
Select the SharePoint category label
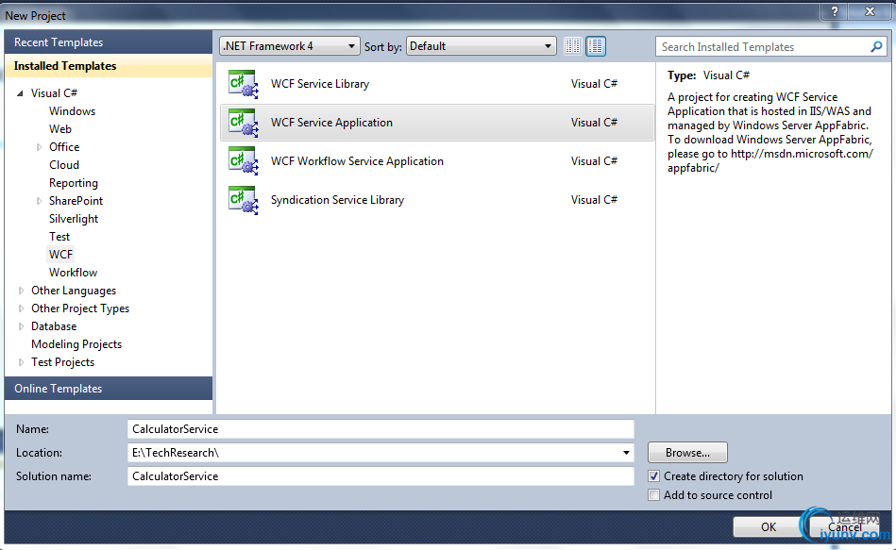[76, 201]
